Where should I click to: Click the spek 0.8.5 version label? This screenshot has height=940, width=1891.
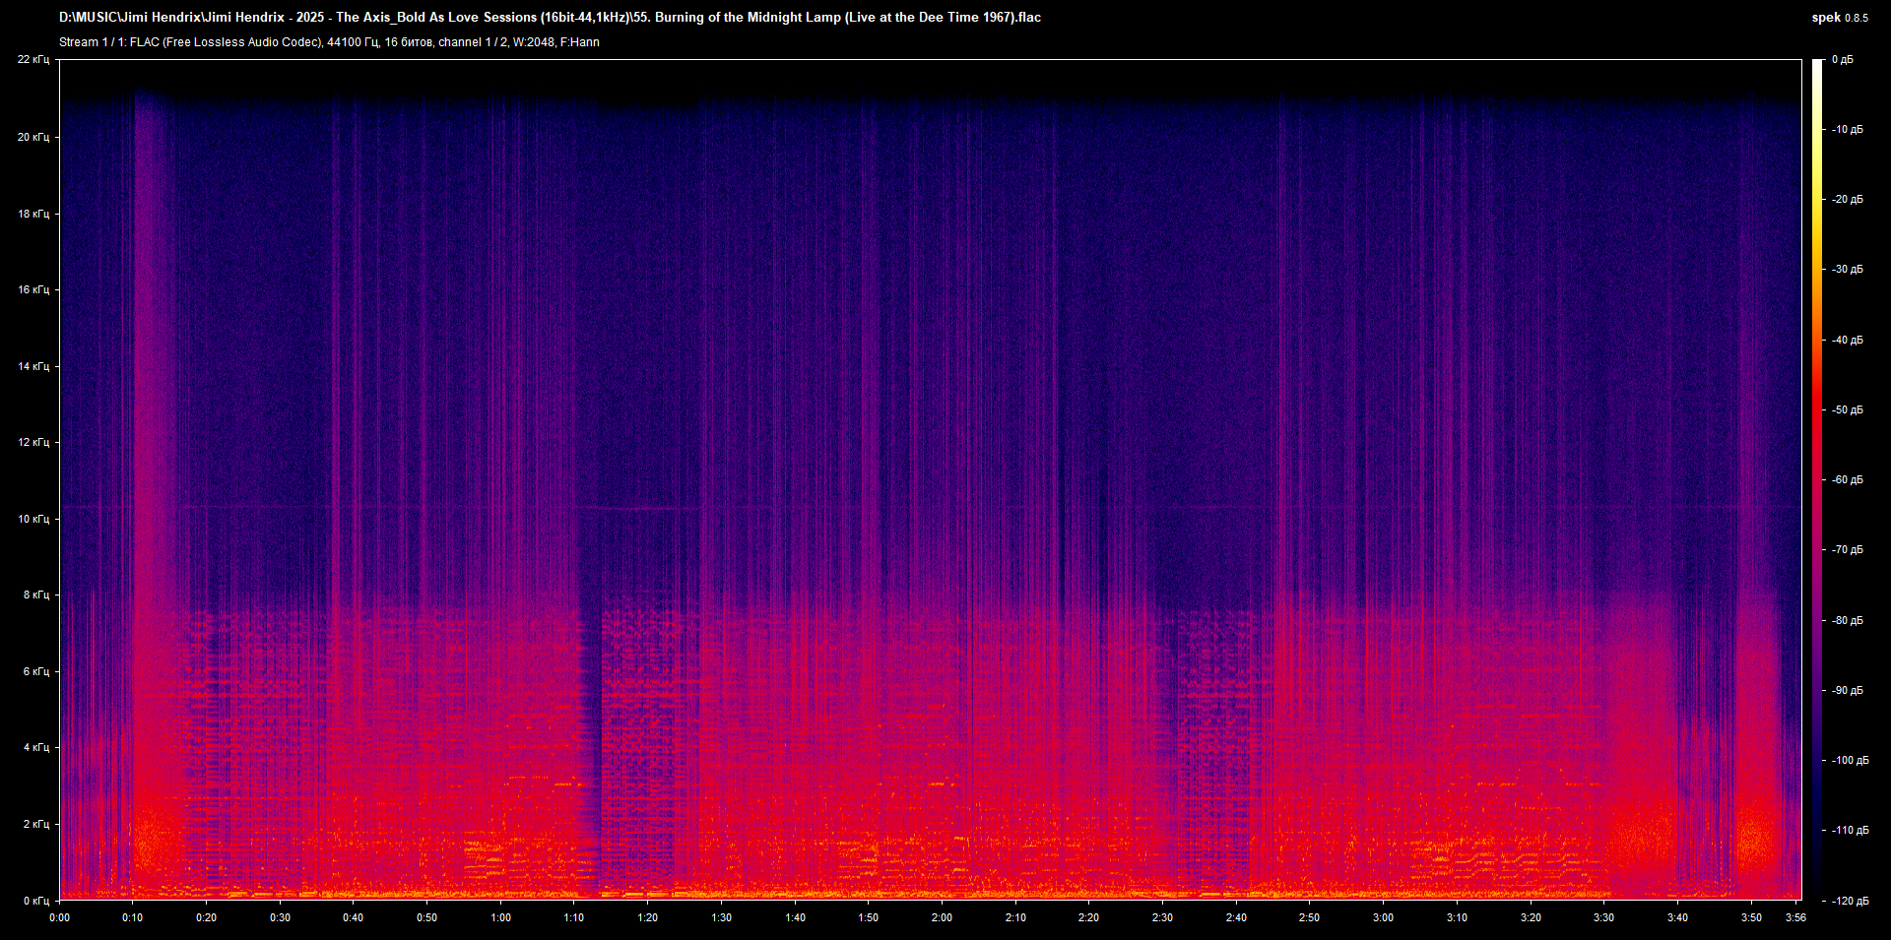click(1839, 18)
